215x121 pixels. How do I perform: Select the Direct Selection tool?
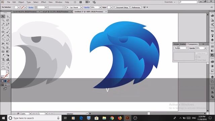(8, 16)
